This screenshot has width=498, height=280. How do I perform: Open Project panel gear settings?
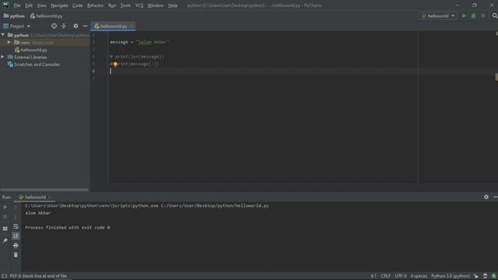pos(75,26)
